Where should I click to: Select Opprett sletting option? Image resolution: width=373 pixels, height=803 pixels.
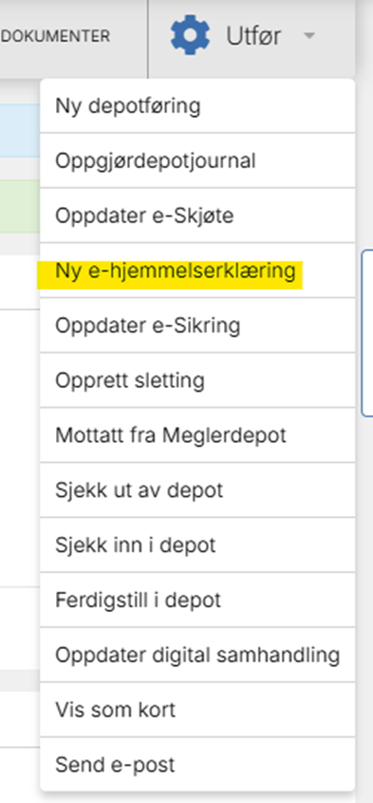point(197,380)
